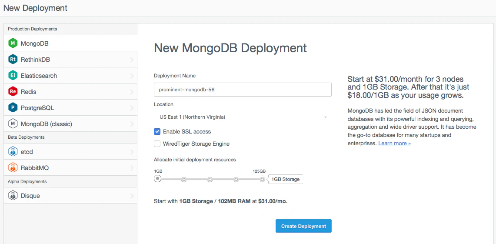This screenshot has width=496, height=244.
Task: Open the Learn more link
Action: [x=394, y=144]
